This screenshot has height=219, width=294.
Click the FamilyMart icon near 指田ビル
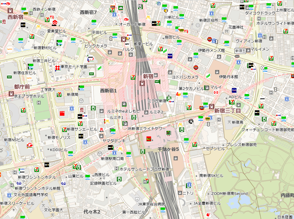pyautogui.click(x=179, y=42)
